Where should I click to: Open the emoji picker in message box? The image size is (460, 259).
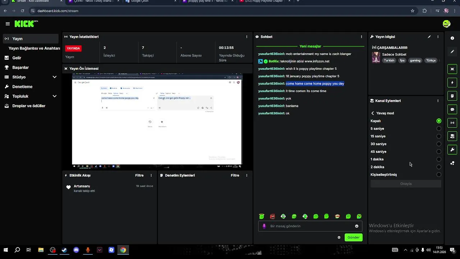356,226
